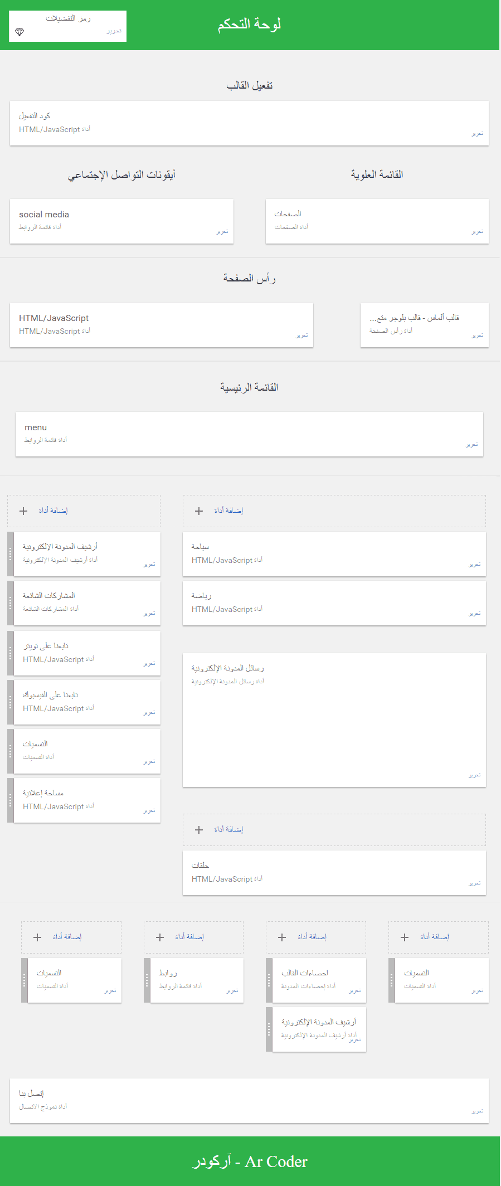
Task: Edit the رمز التفضيلات favicon setting
Action: (114, 31)
